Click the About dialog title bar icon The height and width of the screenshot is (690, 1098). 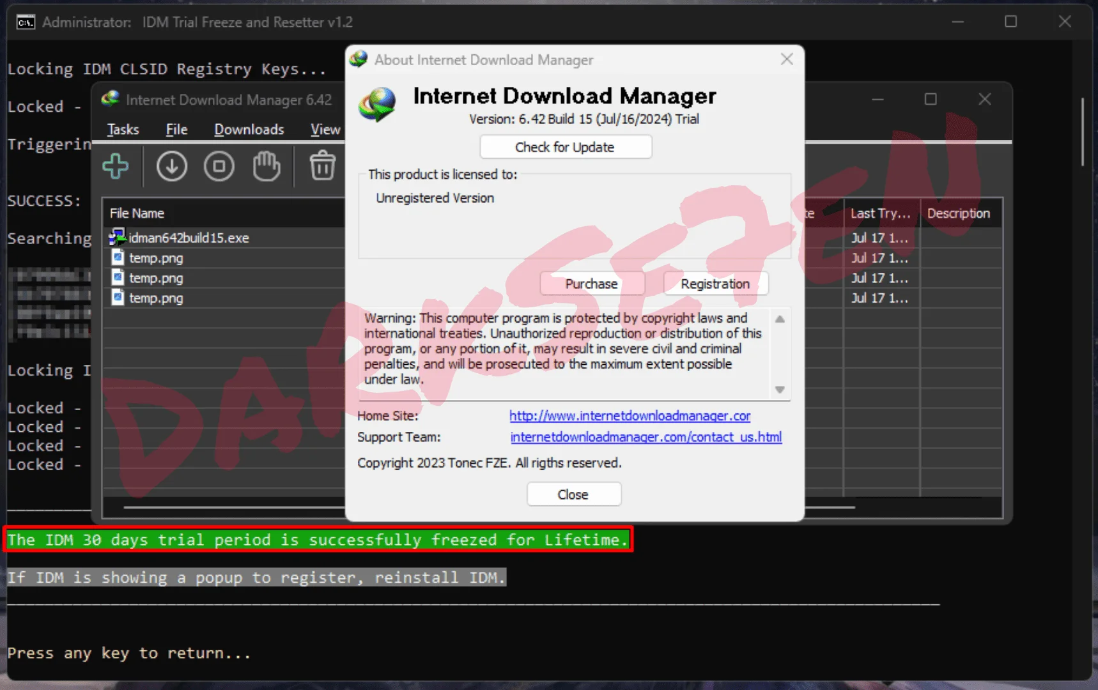tap(359, 59)
